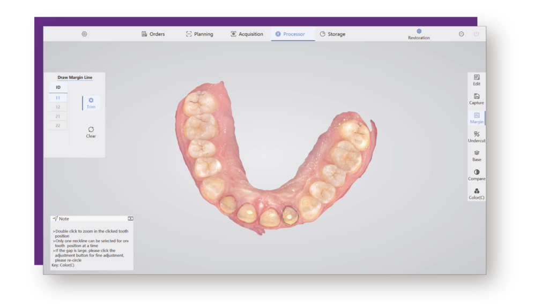Switch to the Orders tab
549x306 pixels.
(x=153, y=34)
